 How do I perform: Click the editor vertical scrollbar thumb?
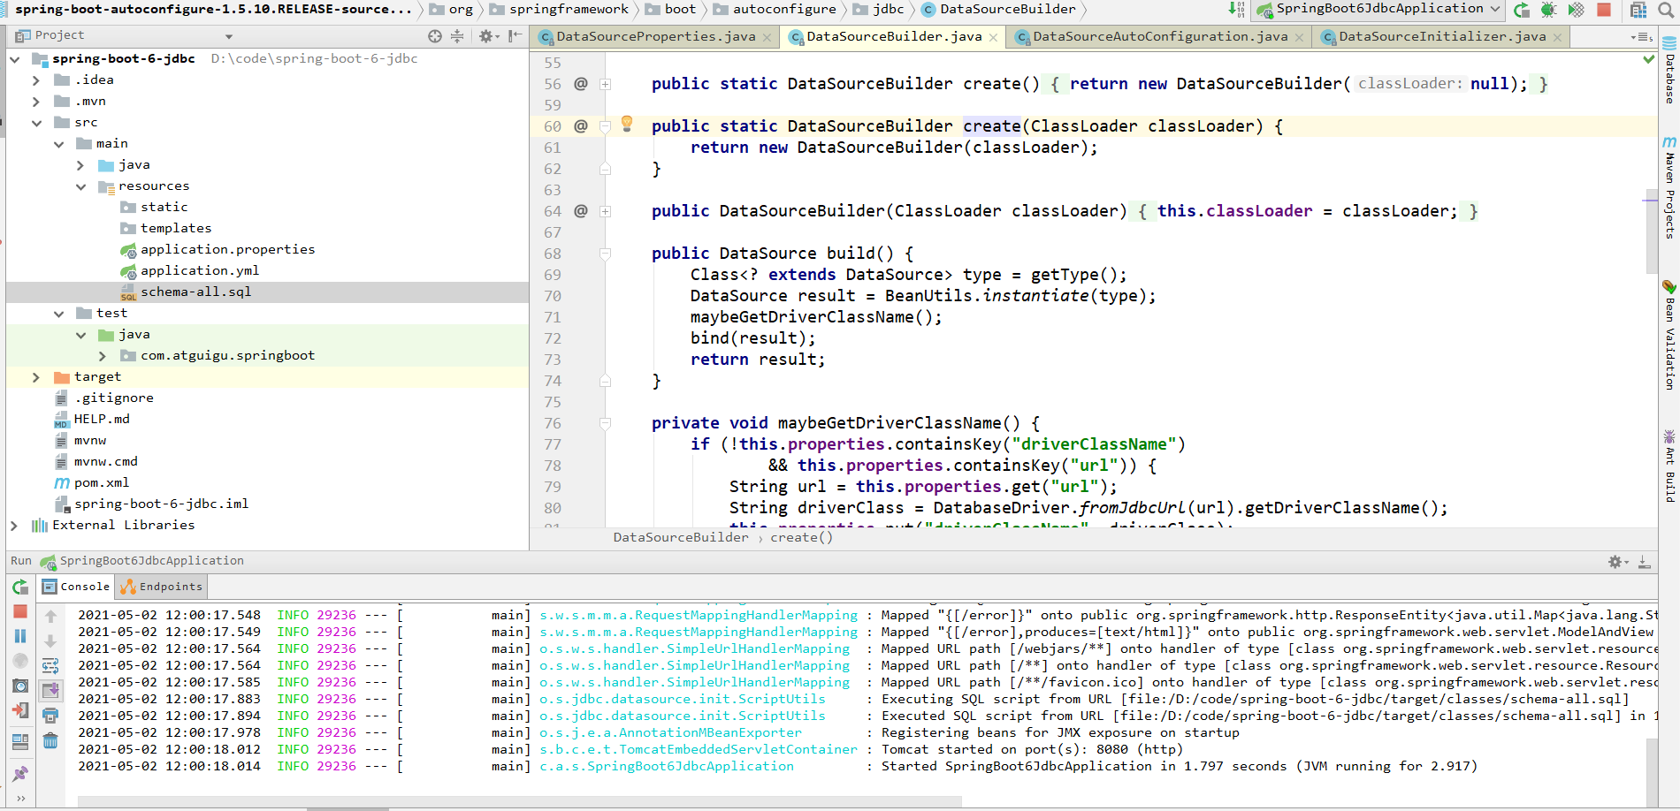pyautogui.click(x=1651, y=230)
